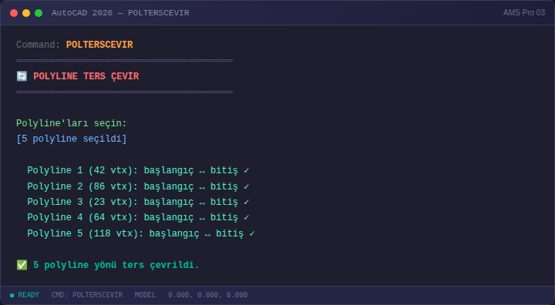Click the 'Command:' prompt label

tap(39, 45)
